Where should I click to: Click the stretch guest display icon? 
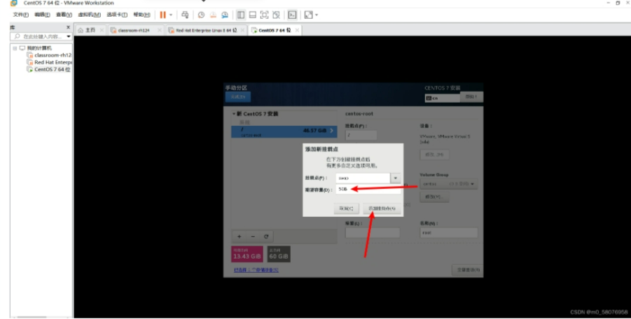[x=308, y=15]
